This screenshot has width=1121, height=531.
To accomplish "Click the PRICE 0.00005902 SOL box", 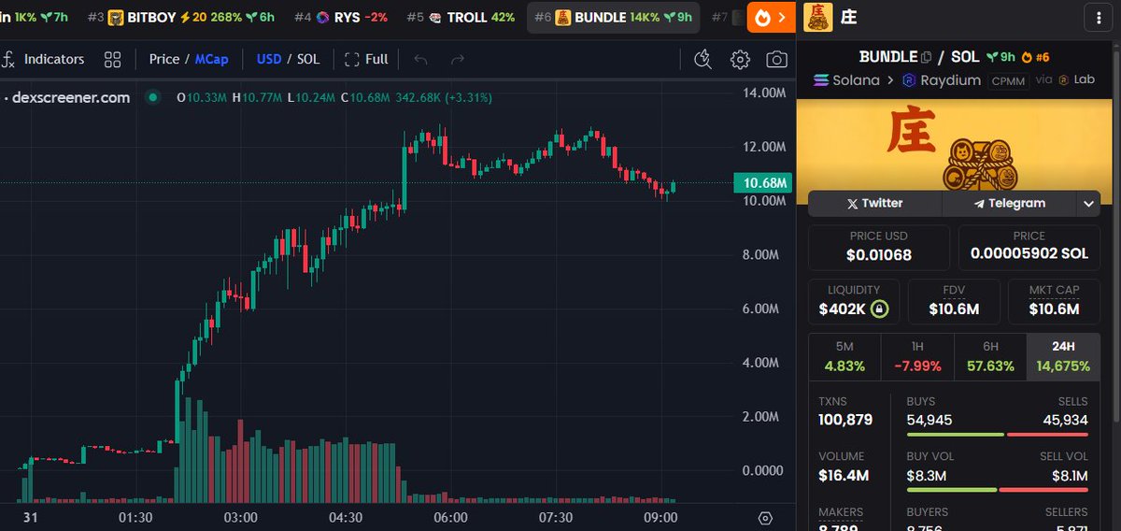I will tap(1029, 247).
